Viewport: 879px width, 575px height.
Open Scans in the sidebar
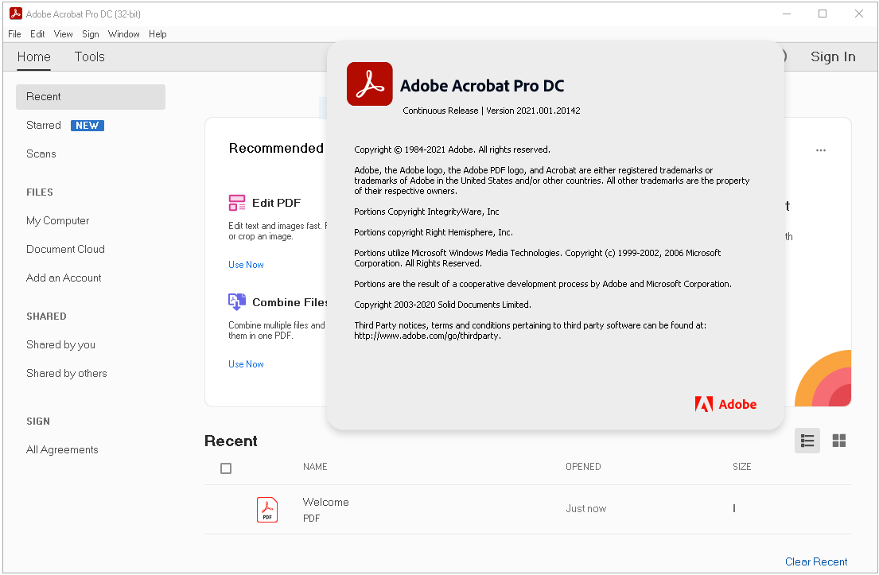coord(41,153)
